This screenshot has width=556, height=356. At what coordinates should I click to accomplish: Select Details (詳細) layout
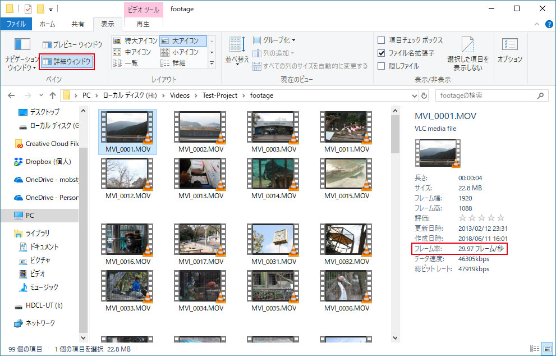(x=173, y=63)
